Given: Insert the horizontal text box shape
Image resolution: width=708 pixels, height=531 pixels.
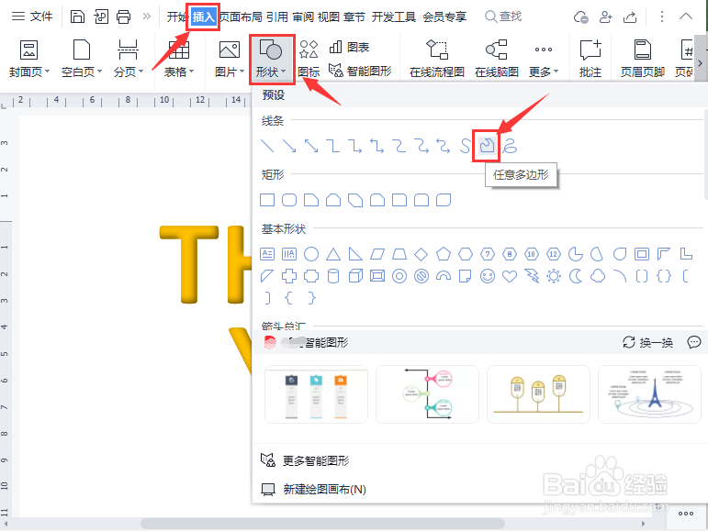Looking at the screenshot, I should click(x=267, y=254).
